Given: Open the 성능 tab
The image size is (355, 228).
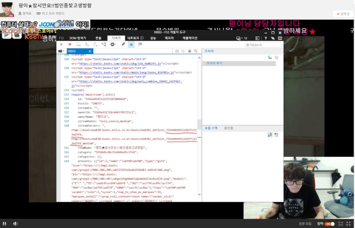Looking at the screenshot, I should point(153,38).
